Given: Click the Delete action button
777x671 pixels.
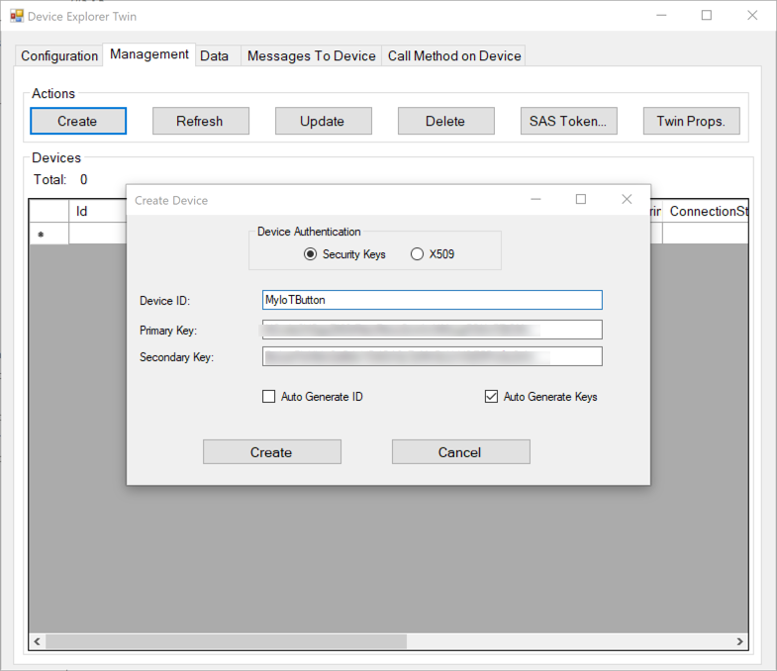Looking at the screenshot, I should (445, 121).
